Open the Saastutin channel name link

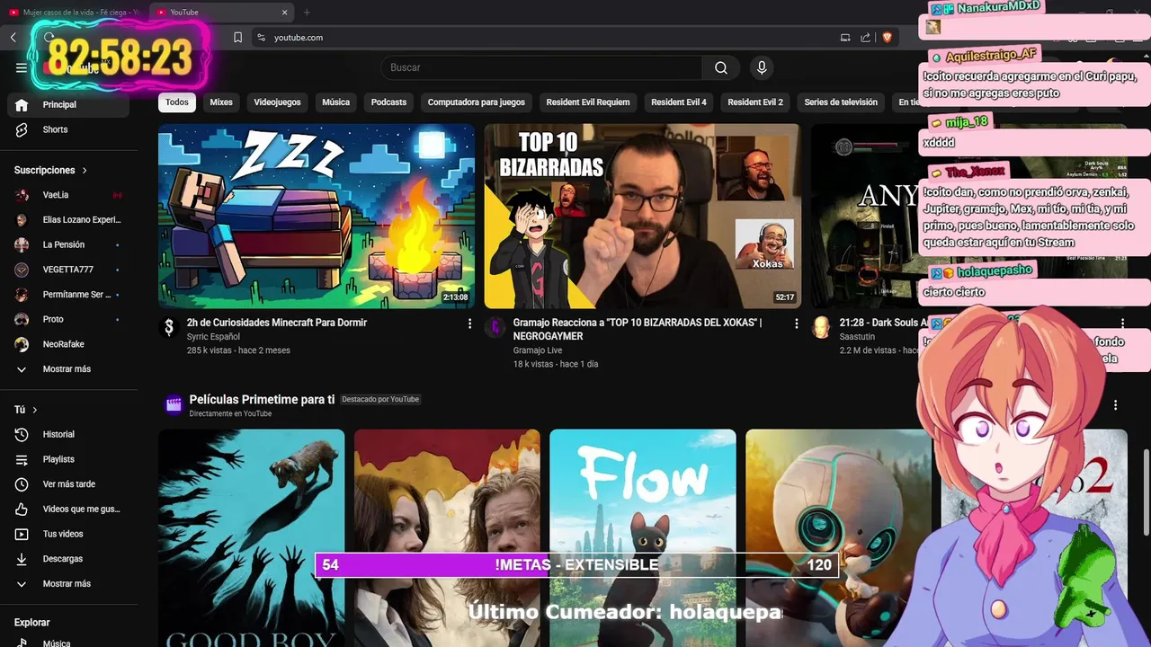point(858,337)
